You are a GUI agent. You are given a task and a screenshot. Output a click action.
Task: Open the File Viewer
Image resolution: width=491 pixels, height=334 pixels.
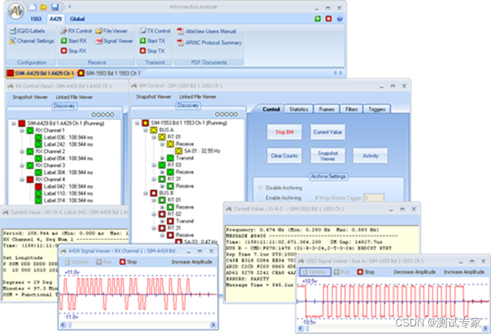point(111,31)
